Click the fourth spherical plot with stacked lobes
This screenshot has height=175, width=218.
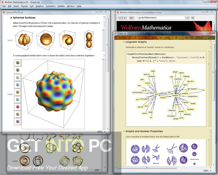tap(89, 40)
